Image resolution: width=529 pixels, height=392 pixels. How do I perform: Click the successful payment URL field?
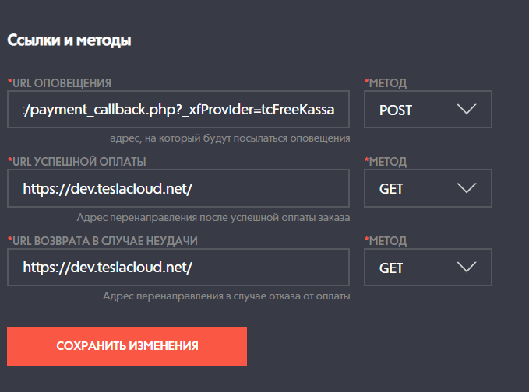click(x=178, y=188)
